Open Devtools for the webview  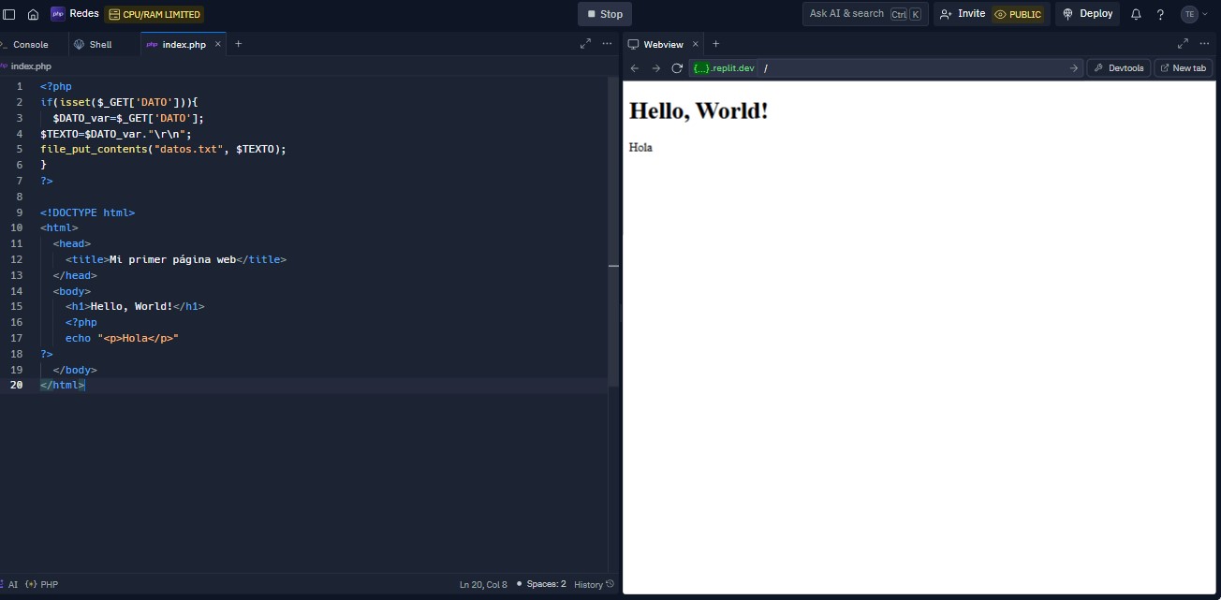coord(1118,68)
